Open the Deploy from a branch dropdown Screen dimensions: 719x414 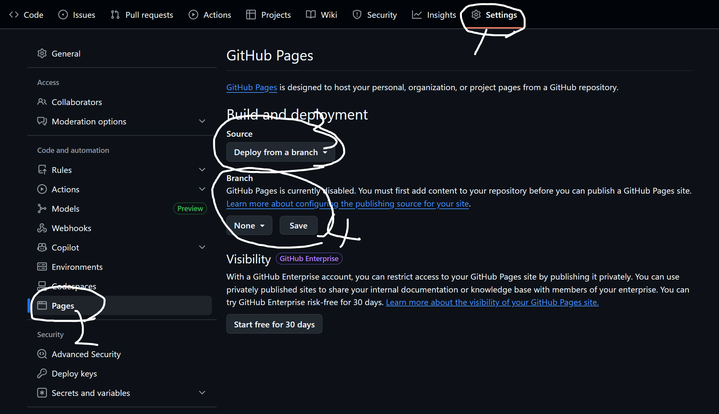coord(280,152)
